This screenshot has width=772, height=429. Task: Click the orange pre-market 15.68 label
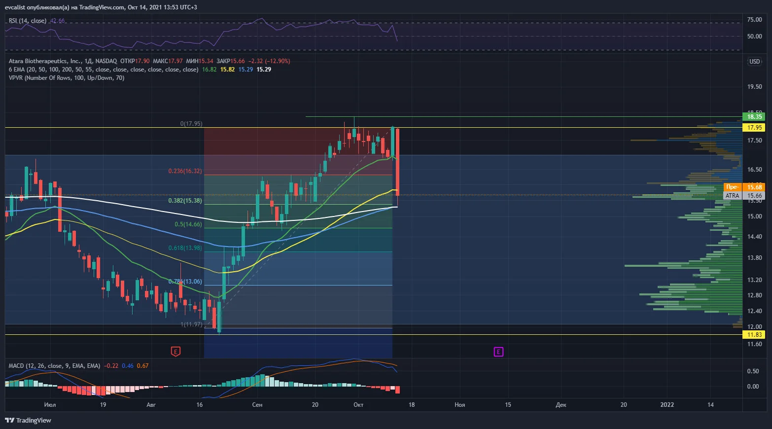(x=744, y=187)
